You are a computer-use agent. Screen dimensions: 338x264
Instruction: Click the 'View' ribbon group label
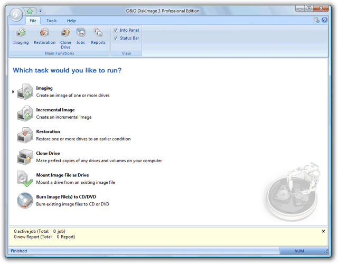pos(126,53)
